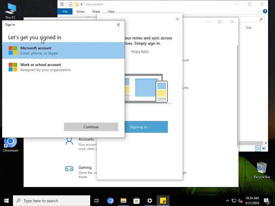Click the File Explorer help icon

[x=265, y=11]
